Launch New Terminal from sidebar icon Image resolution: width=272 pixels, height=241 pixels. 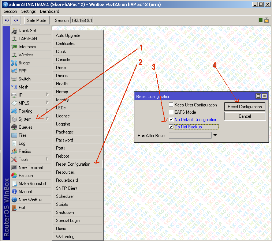14,167
